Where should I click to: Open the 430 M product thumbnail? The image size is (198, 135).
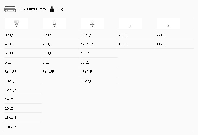point(17,24)
